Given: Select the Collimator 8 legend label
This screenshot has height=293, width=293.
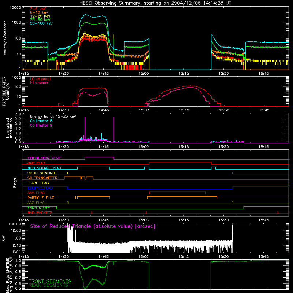Looking at the screenshot, I should click(x=41, y=121).
